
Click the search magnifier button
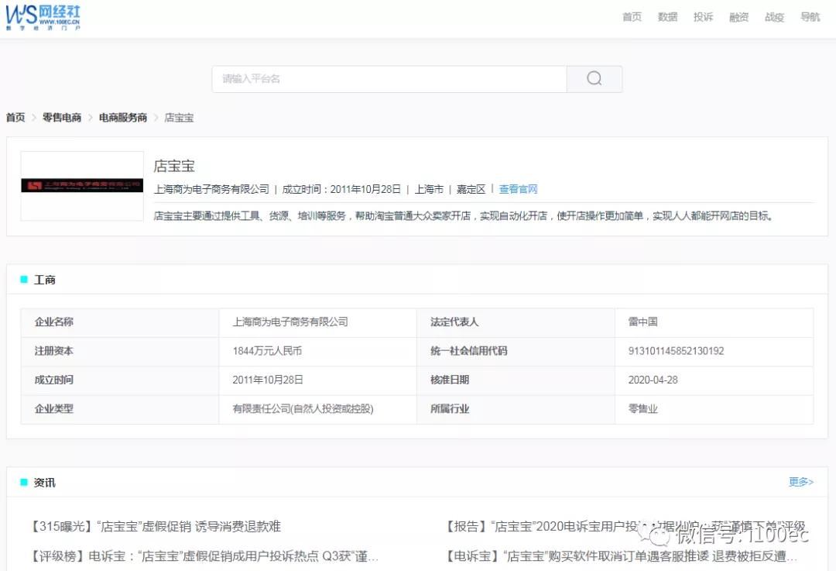[594, 79]
